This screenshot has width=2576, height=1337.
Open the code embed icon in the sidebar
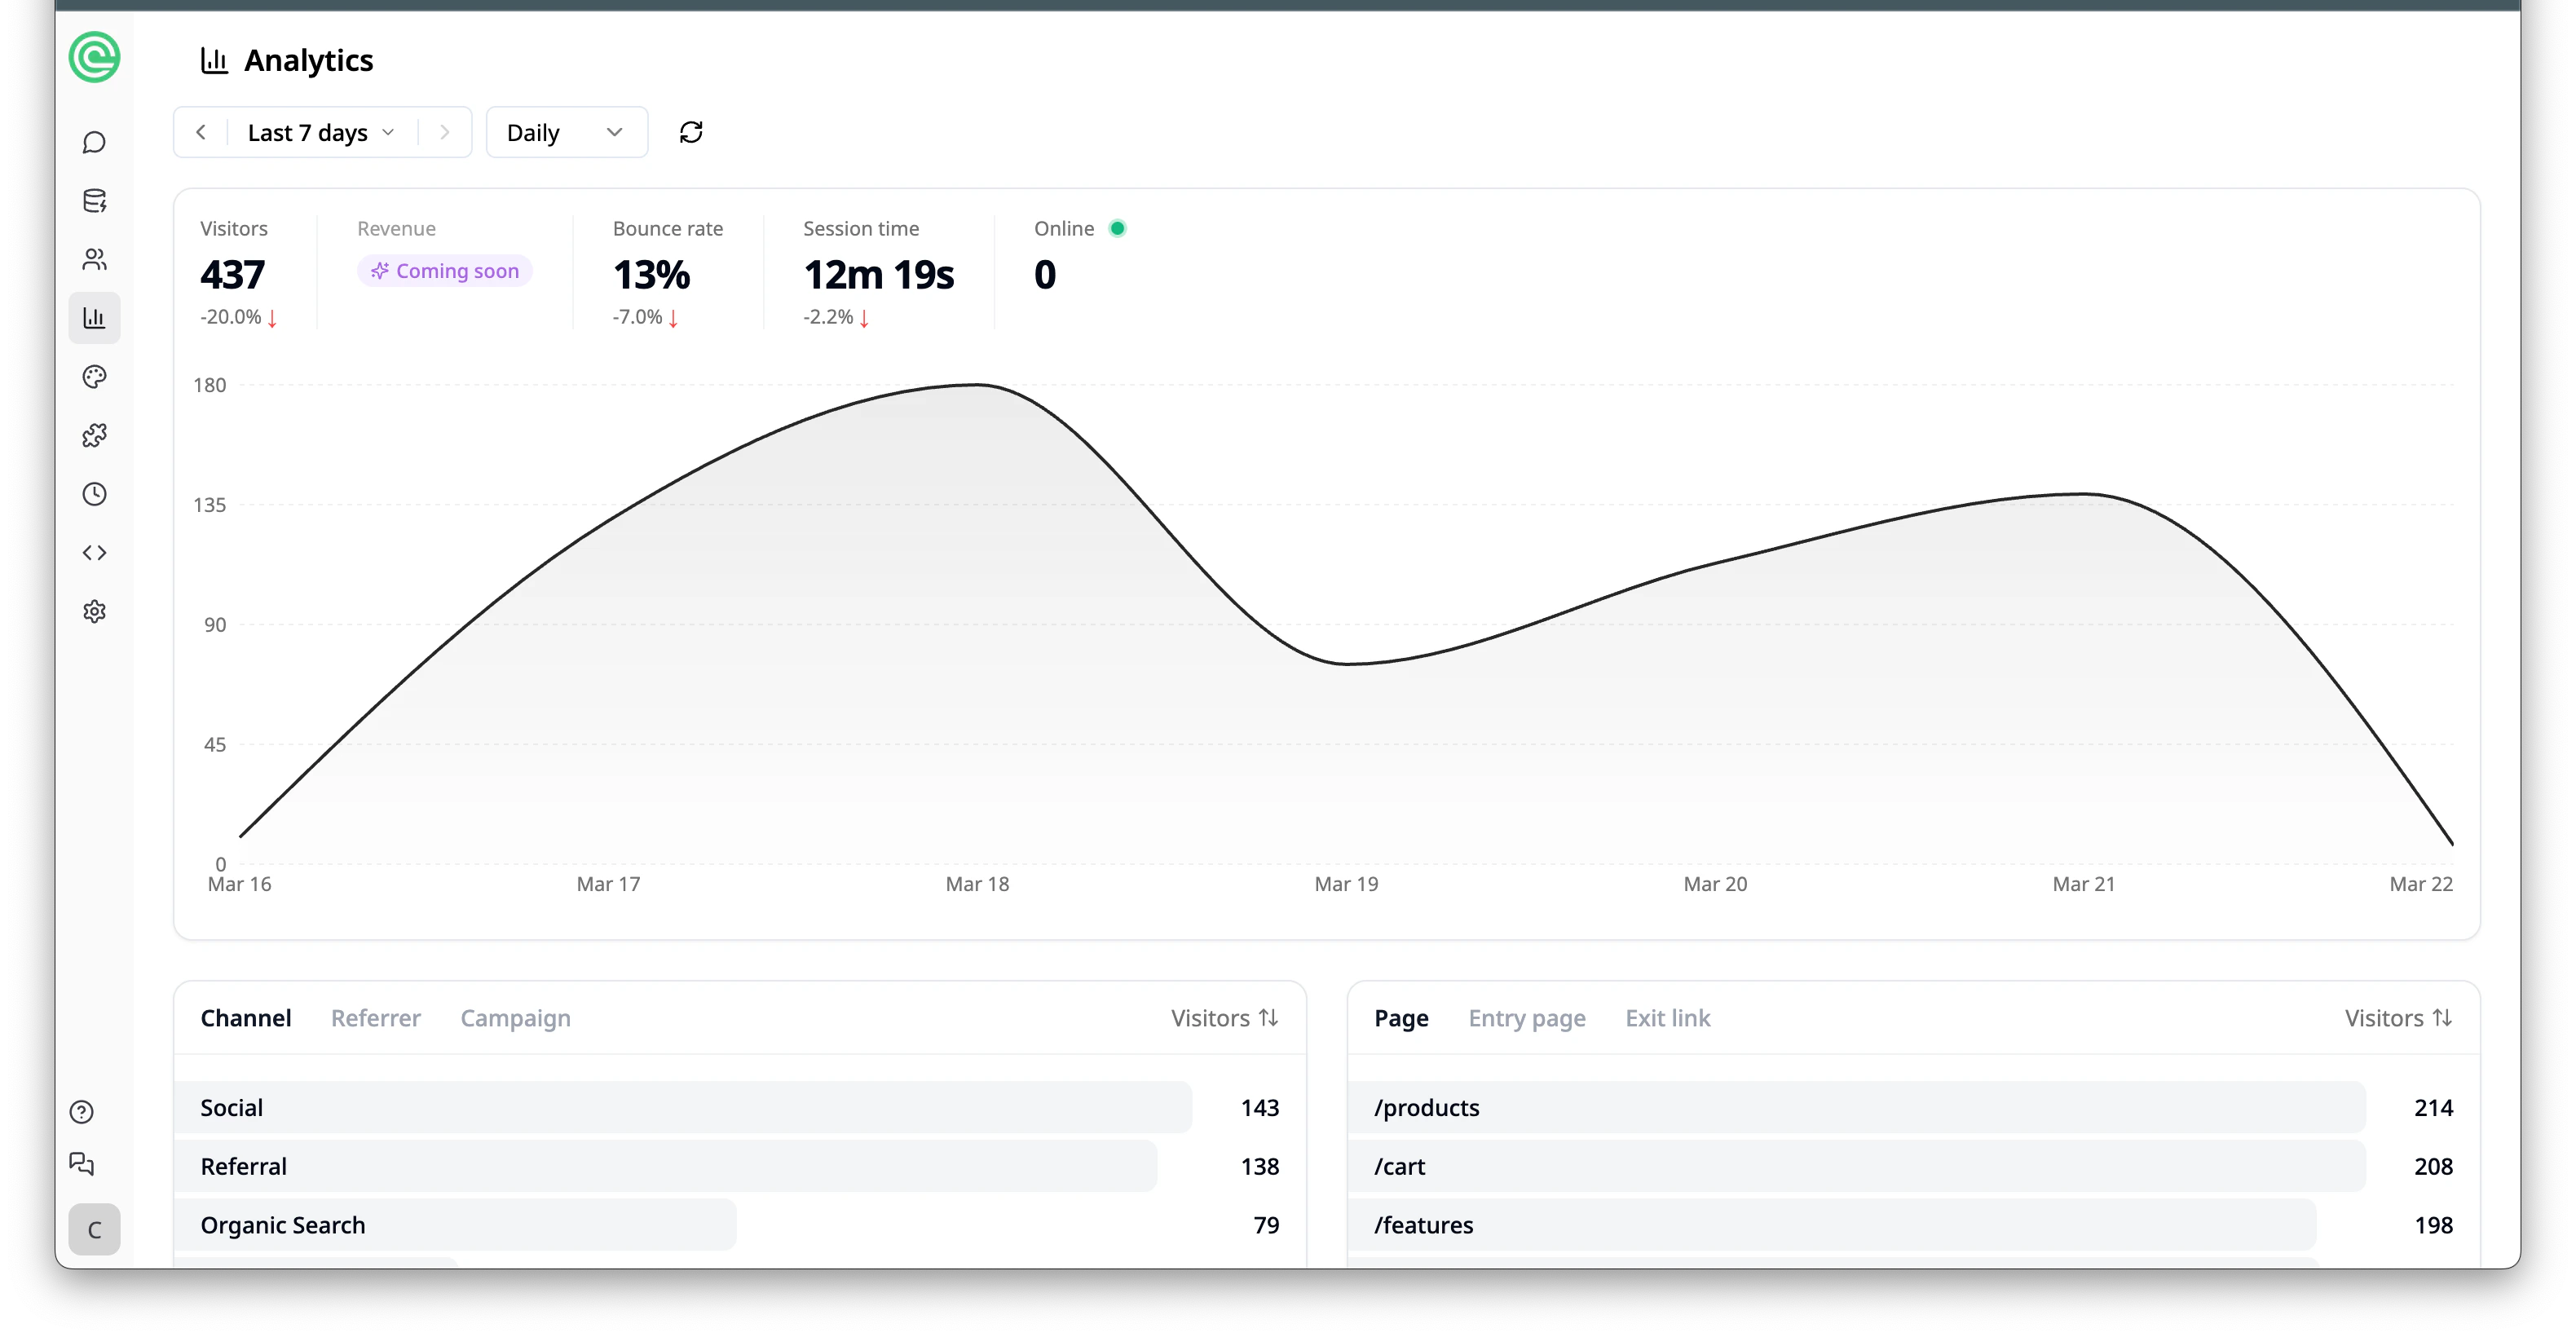94,552
